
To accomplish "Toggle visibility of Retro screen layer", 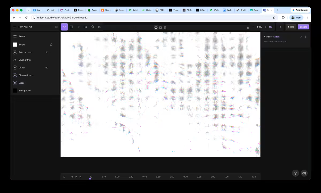I will click(47, 52).
